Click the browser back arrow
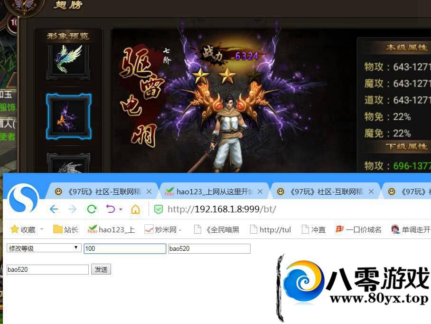 54,210
